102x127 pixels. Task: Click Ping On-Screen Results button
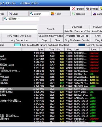click(77, 40)
